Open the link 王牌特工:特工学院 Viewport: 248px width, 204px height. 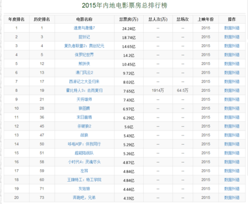coord(84,180)
